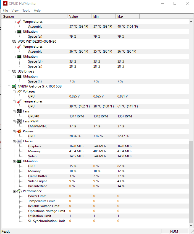Collapse the NVIDIA GeForce GTX 1060 6GB node
194x234 pixels.
coord(9,87)
